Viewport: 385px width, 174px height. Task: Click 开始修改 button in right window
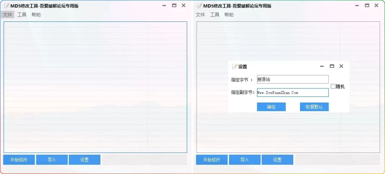tap(212, 160)
